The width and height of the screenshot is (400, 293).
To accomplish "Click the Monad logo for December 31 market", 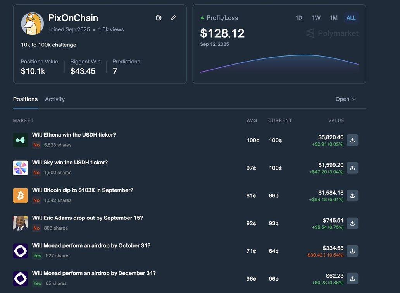I will [x=21, y=279].
